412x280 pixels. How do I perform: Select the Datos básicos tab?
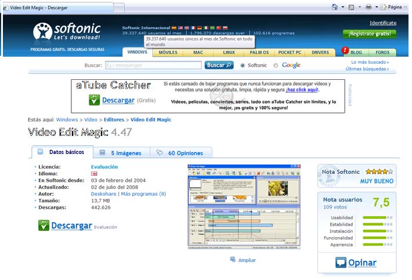[62, 152]
